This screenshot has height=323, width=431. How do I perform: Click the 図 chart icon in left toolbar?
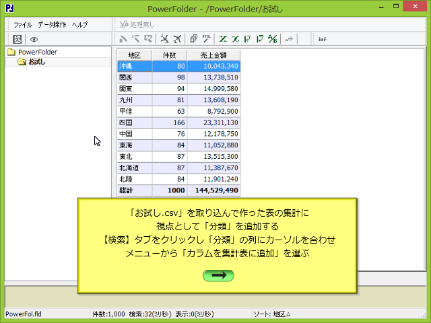click(x=17, y=39)
